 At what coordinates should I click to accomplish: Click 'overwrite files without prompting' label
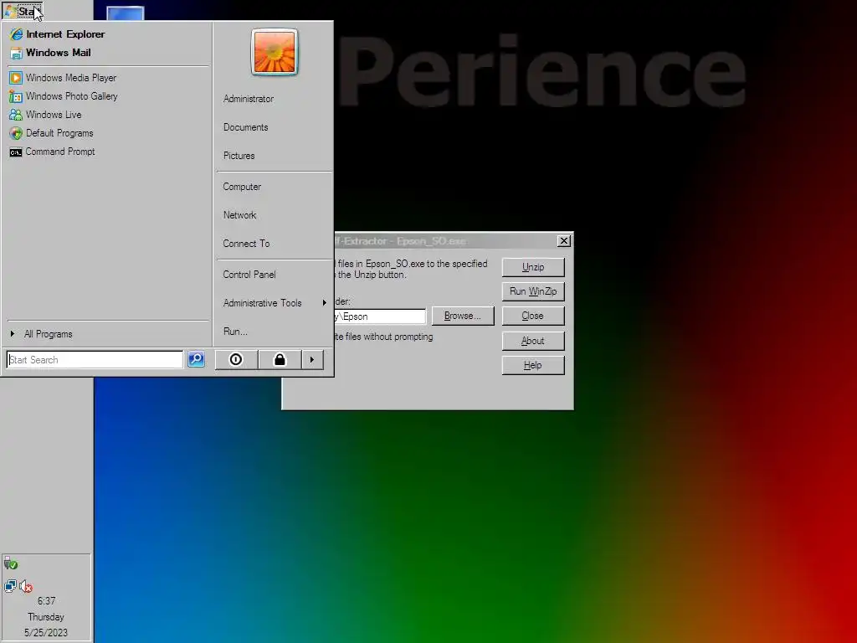[383, 337]
